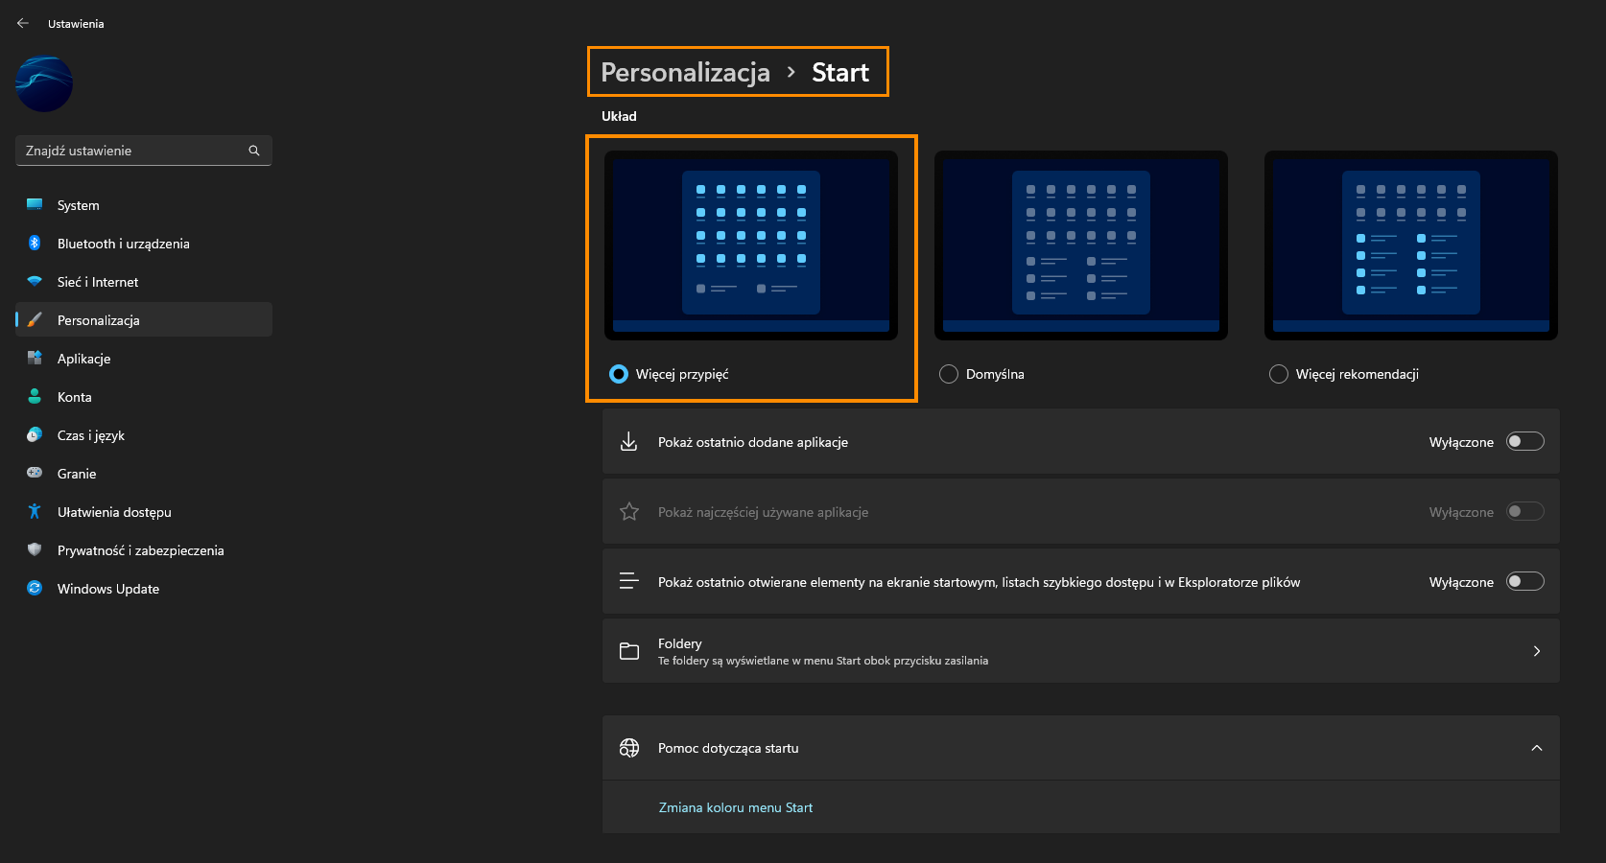This screenshot has height=863, width=1606.
Task: Select the Domyślna layout radio button
Action: (x=949, y=374)
